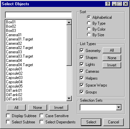This screenshot has width=130, height=129.
Task: Click the Invert button below the object list
Action: tap(59, 108)
